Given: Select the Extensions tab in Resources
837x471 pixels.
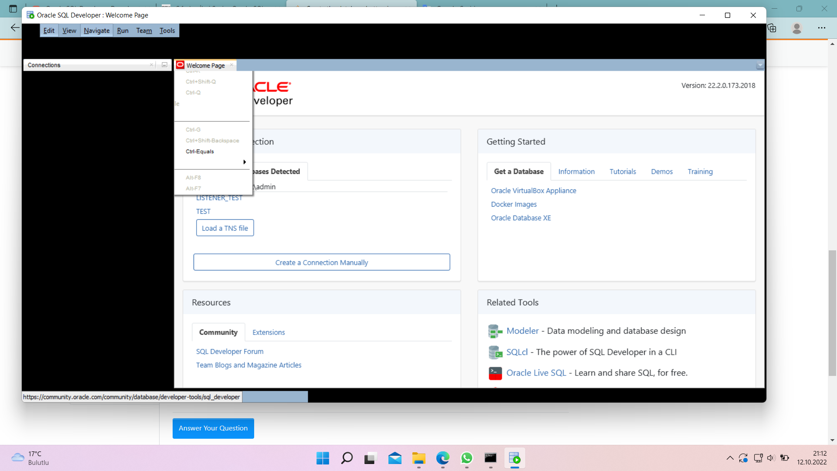Looking at the screenshot, I should (x=269, y=332).
